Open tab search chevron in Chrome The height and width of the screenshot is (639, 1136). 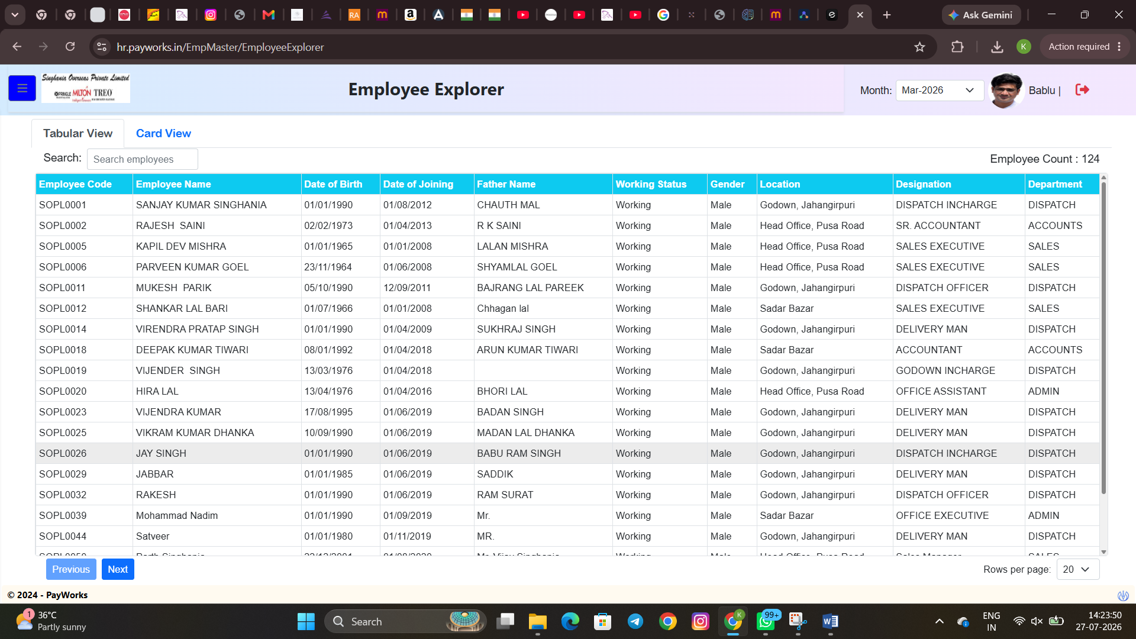pos(15,15)
